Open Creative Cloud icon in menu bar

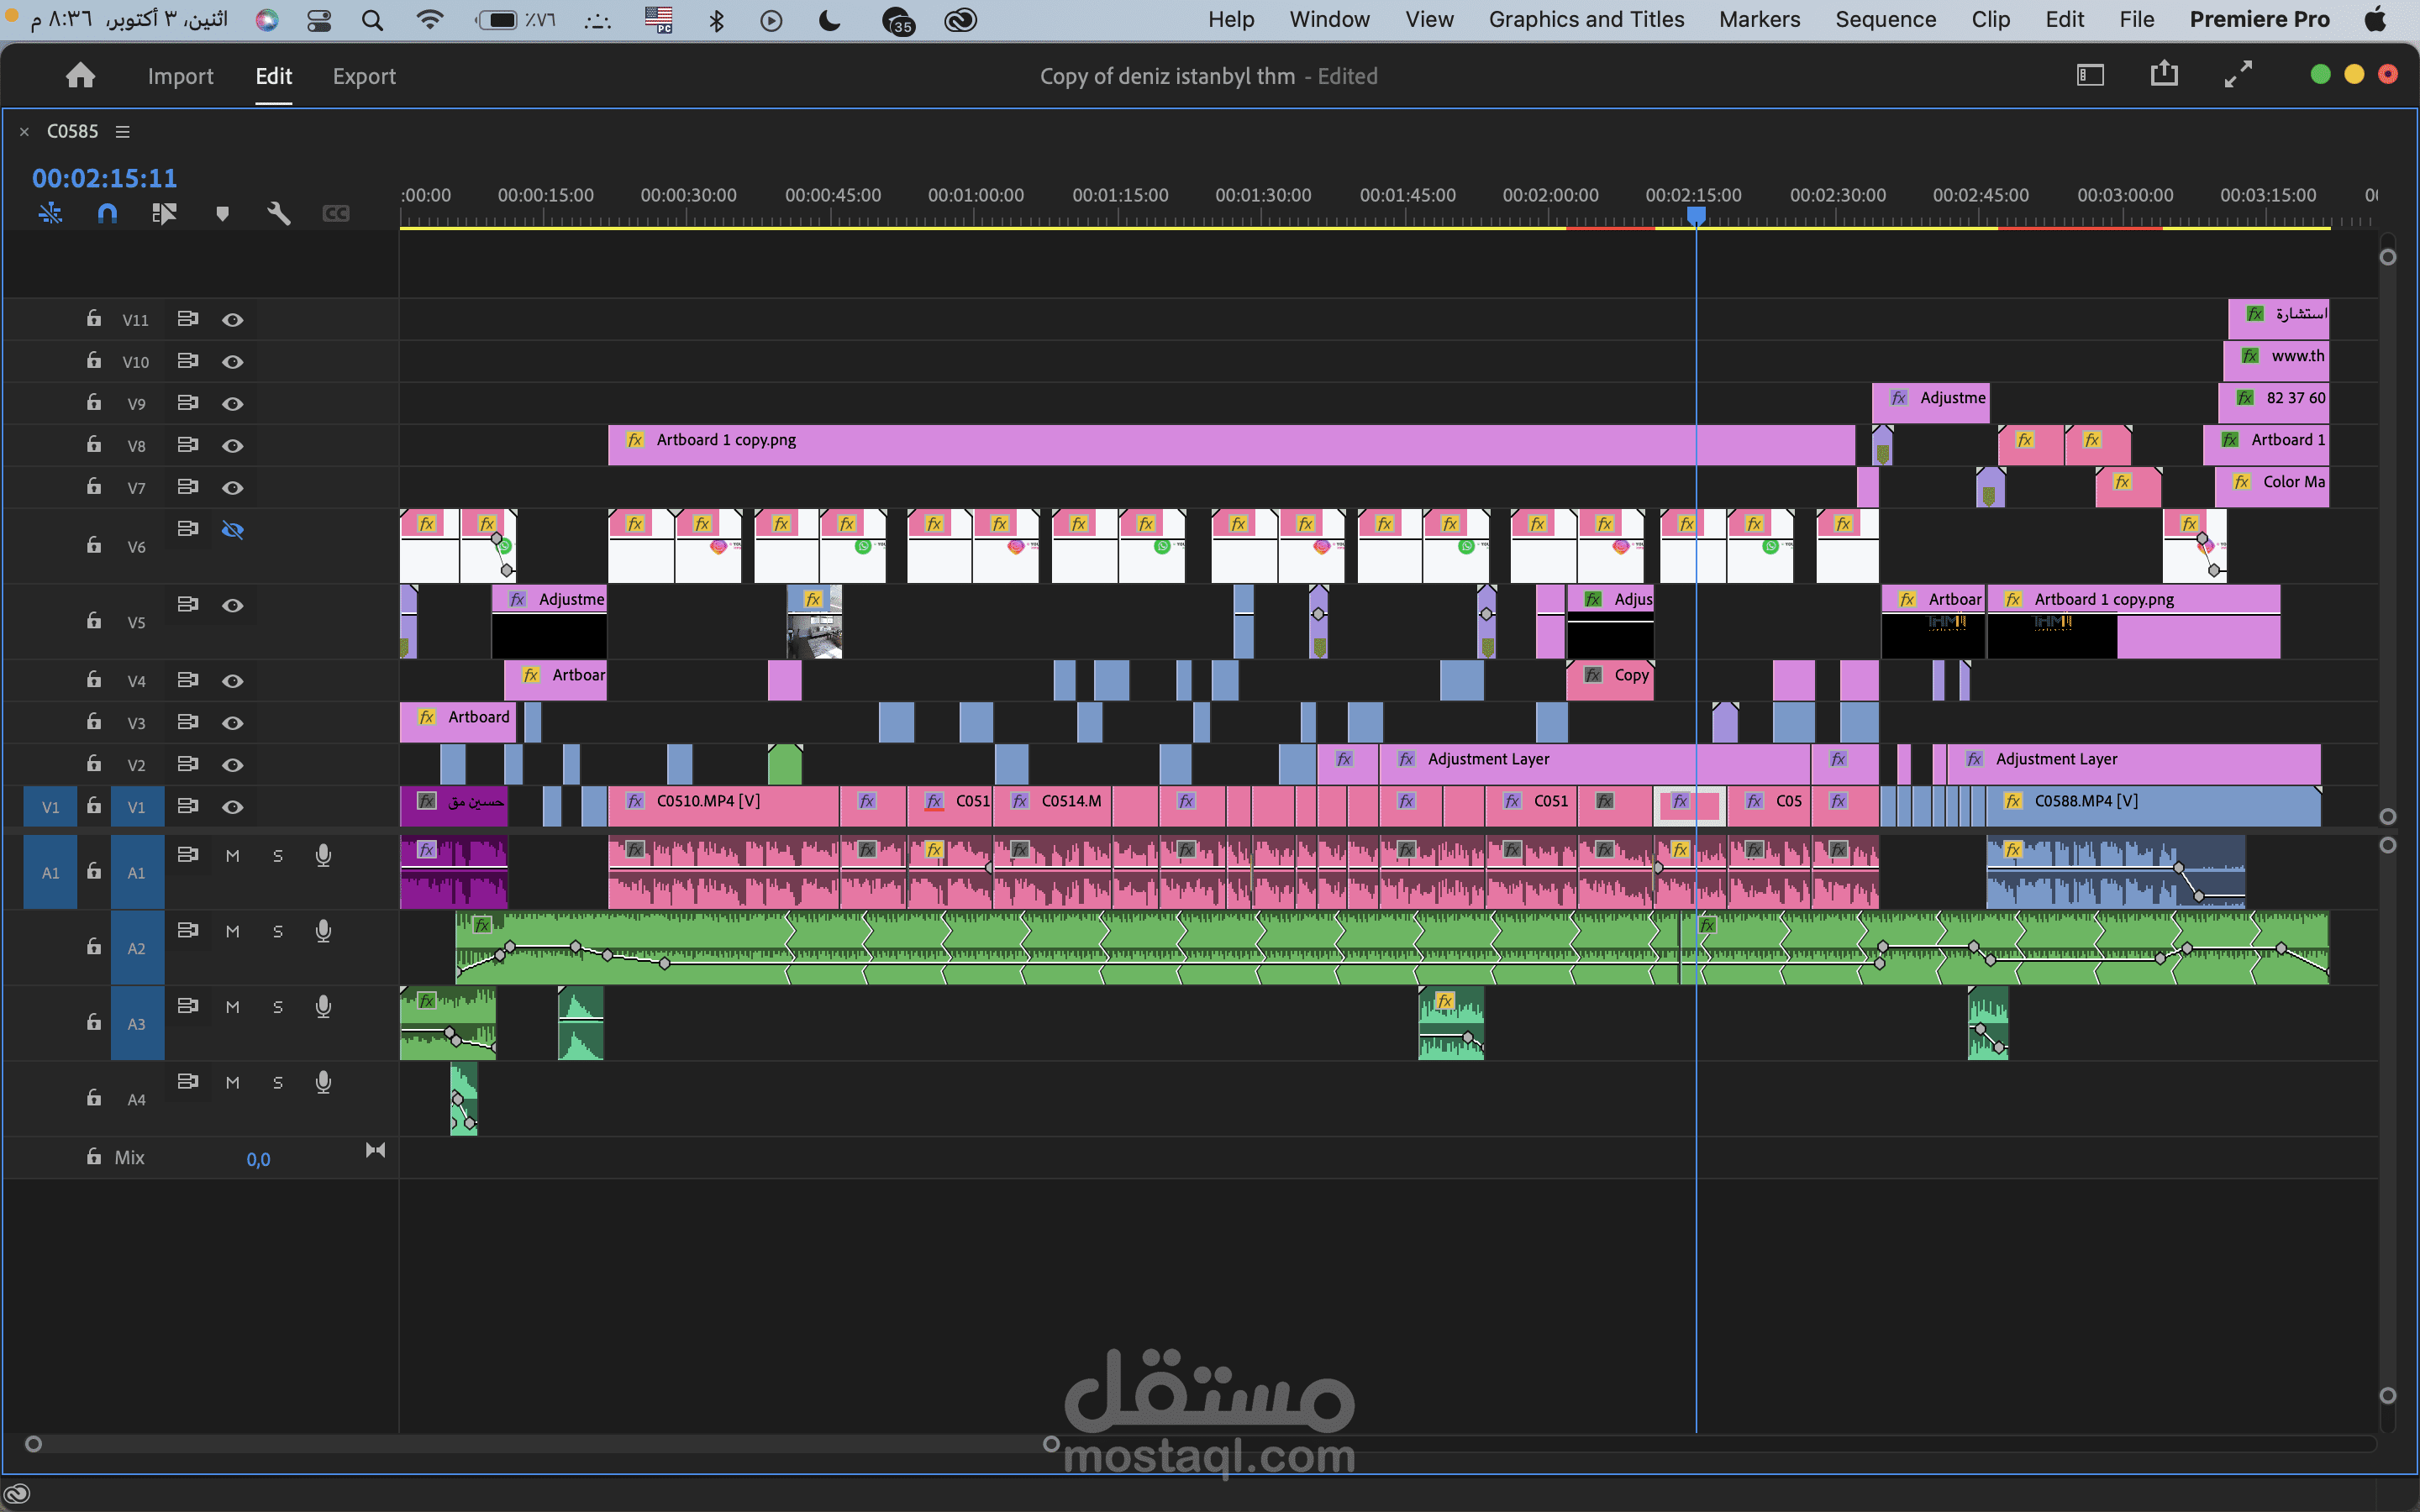[x=960, y=20]
